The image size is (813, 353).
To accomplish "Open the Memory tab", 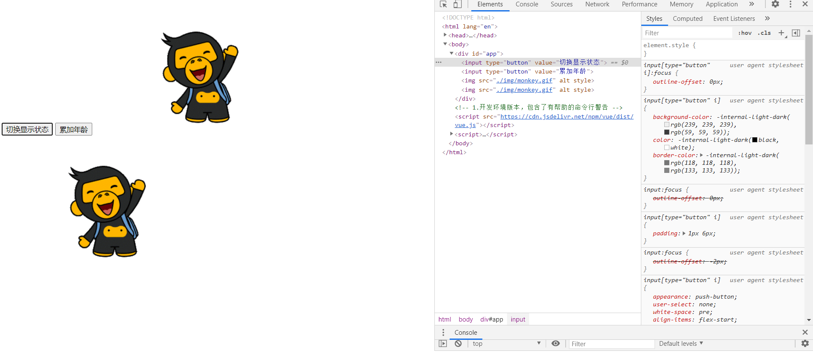I will 681,4.
